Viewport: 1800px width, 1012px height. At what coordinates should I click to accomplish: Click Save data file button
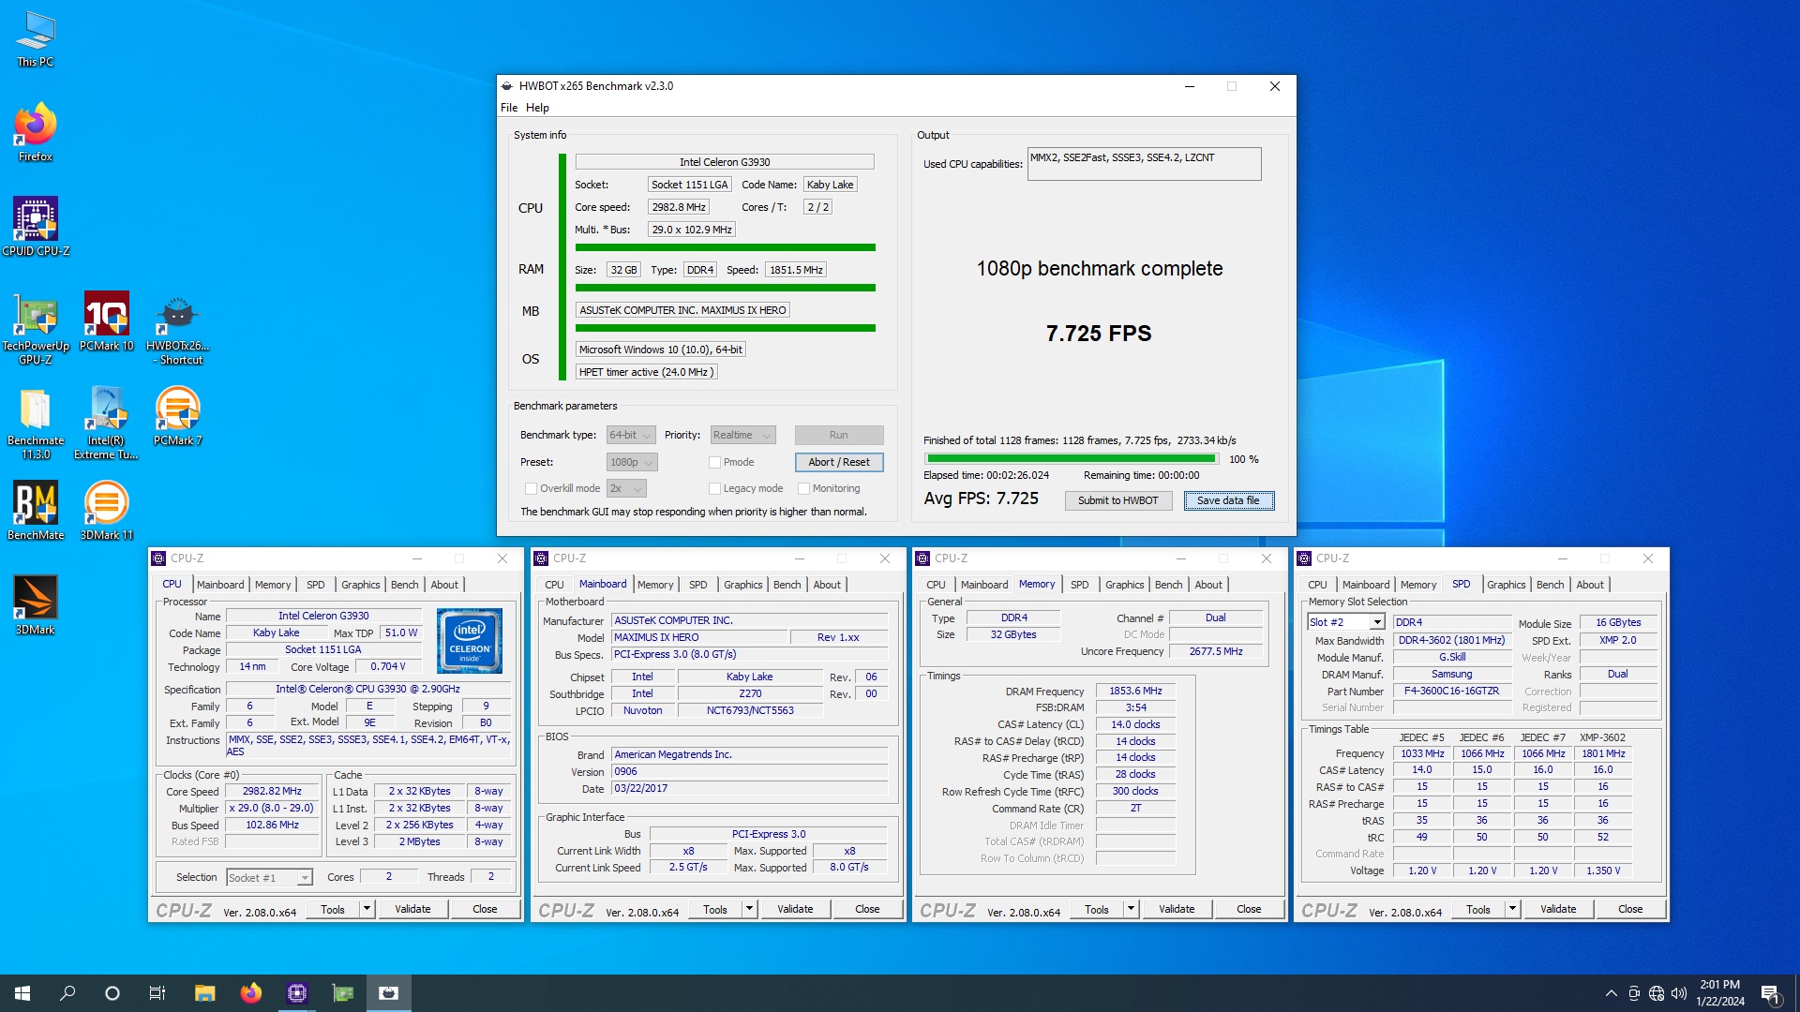pos(1228,500)
